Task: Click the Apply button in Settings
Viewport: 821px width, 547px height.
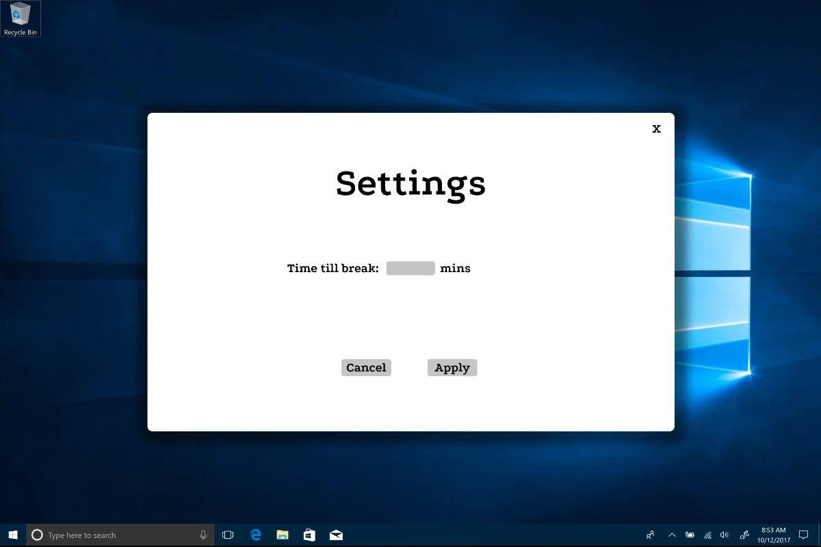Action: point(452,368)
